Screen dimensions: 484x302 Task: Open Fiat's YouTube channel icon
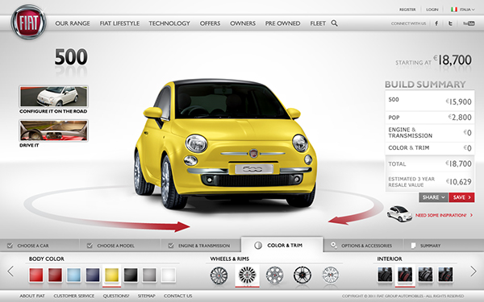[x=469, y=23]
